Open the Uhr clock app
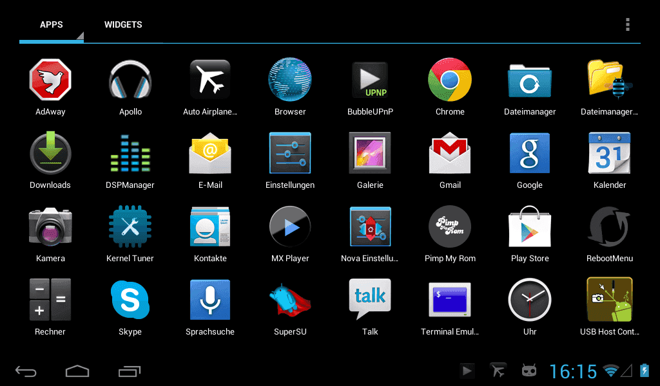 coord(530,300)
